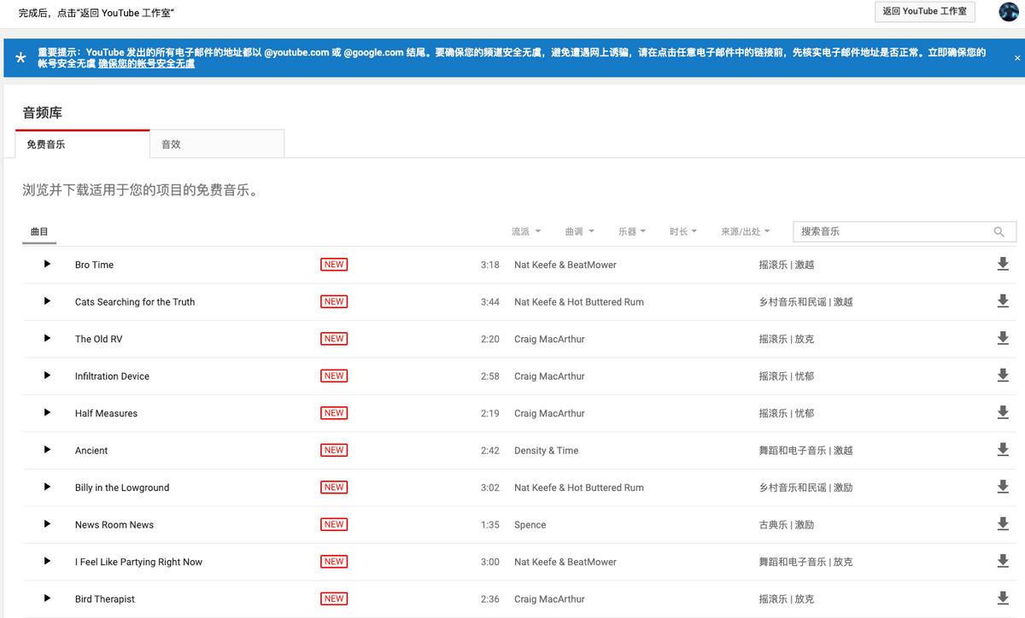Screen dimensions: 1025x618
Task: Click the search magnifier icon
Action: pyautogui.click(x=999, y=232)
